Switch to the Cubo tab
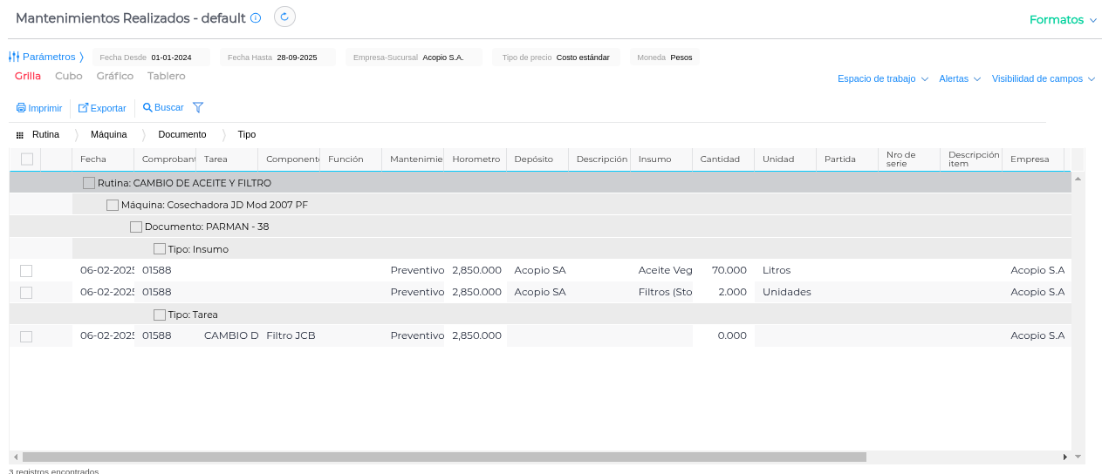Screen dimensions: 1102x474 tap(68, 76)
